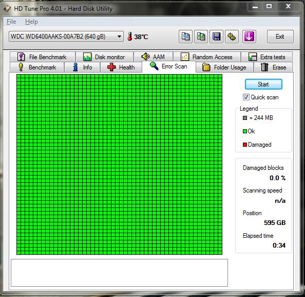Click the Error Scan magnifier icon
The height and width of the screenshot is (297, 305).
point(154,66)
